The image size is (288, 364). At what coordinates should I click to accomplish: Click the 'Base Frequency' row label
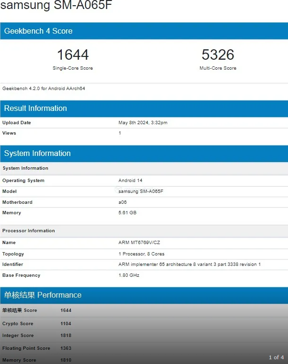point(21,275)
